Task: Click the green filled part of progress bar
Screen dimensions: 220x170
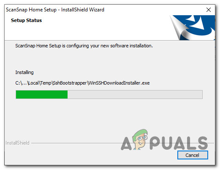Action: click(x=42, y=94)
